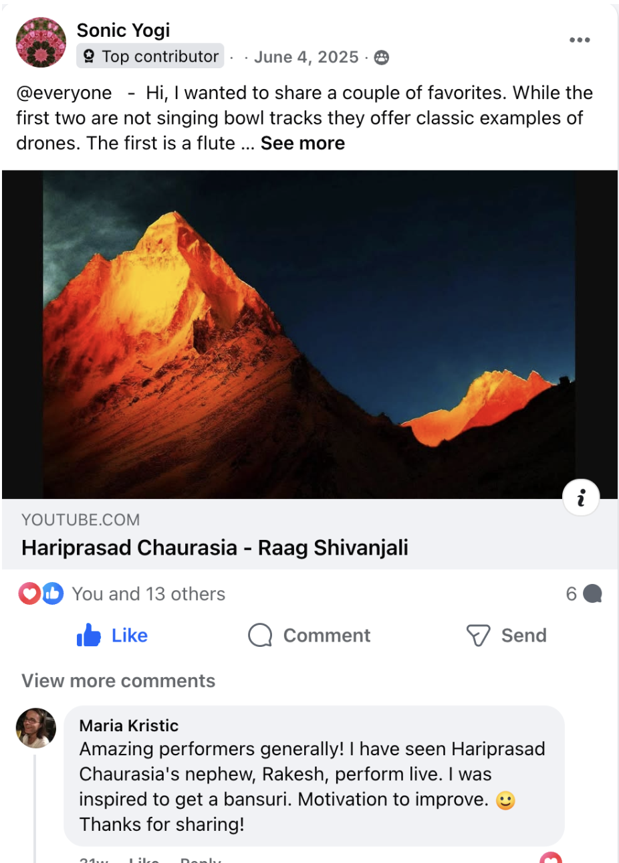The image size is (619, 863).
Task: Click Sonic Yogi's profile avatar
Action: 41,43
